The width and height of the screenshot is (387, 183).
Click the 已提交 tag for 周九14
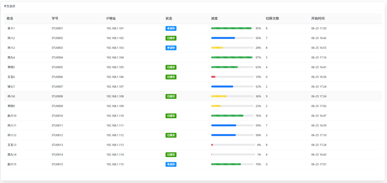point(171,155)
